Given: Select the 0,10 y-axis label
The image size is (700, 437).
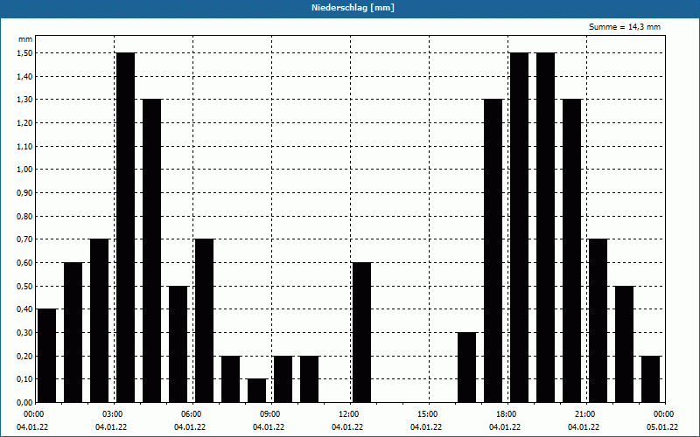Looking at the screenshot, I should tap(23, 379).
